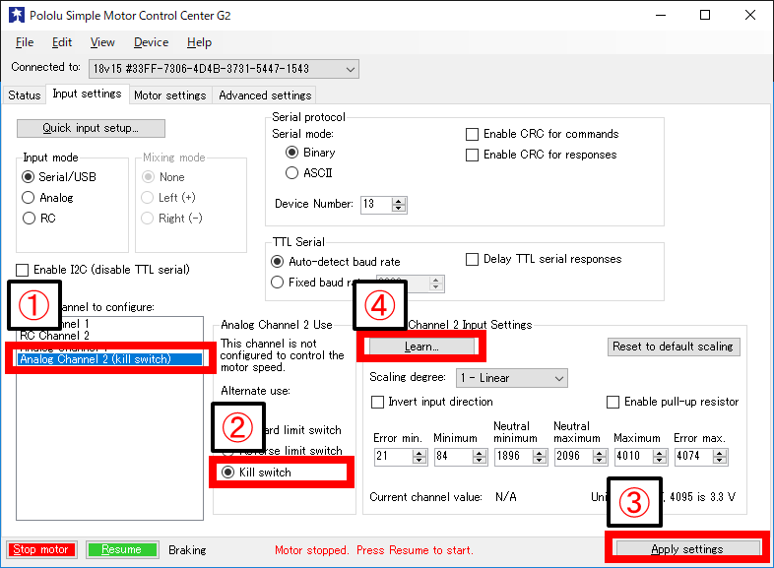Decrease Minimum value with down arrow
The image size is (774, 568).
[480, 461]
